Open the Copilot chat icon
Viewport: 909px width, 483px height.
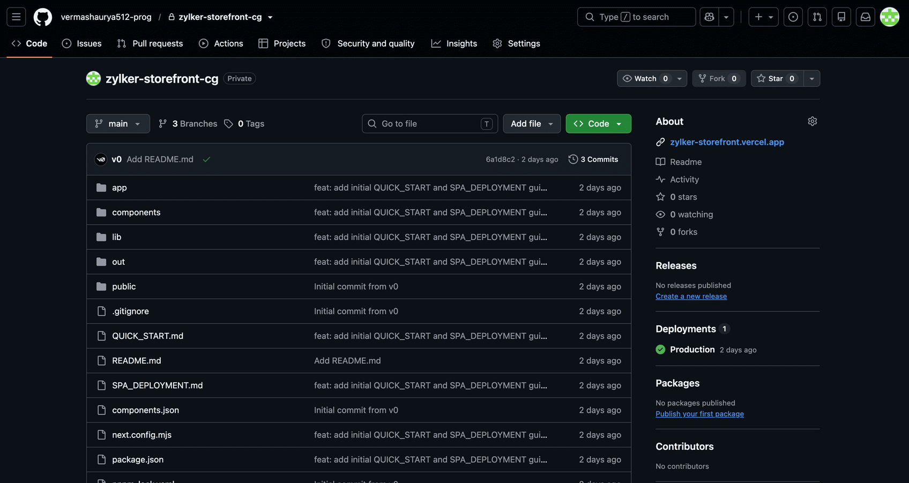[x=710, y=17]
